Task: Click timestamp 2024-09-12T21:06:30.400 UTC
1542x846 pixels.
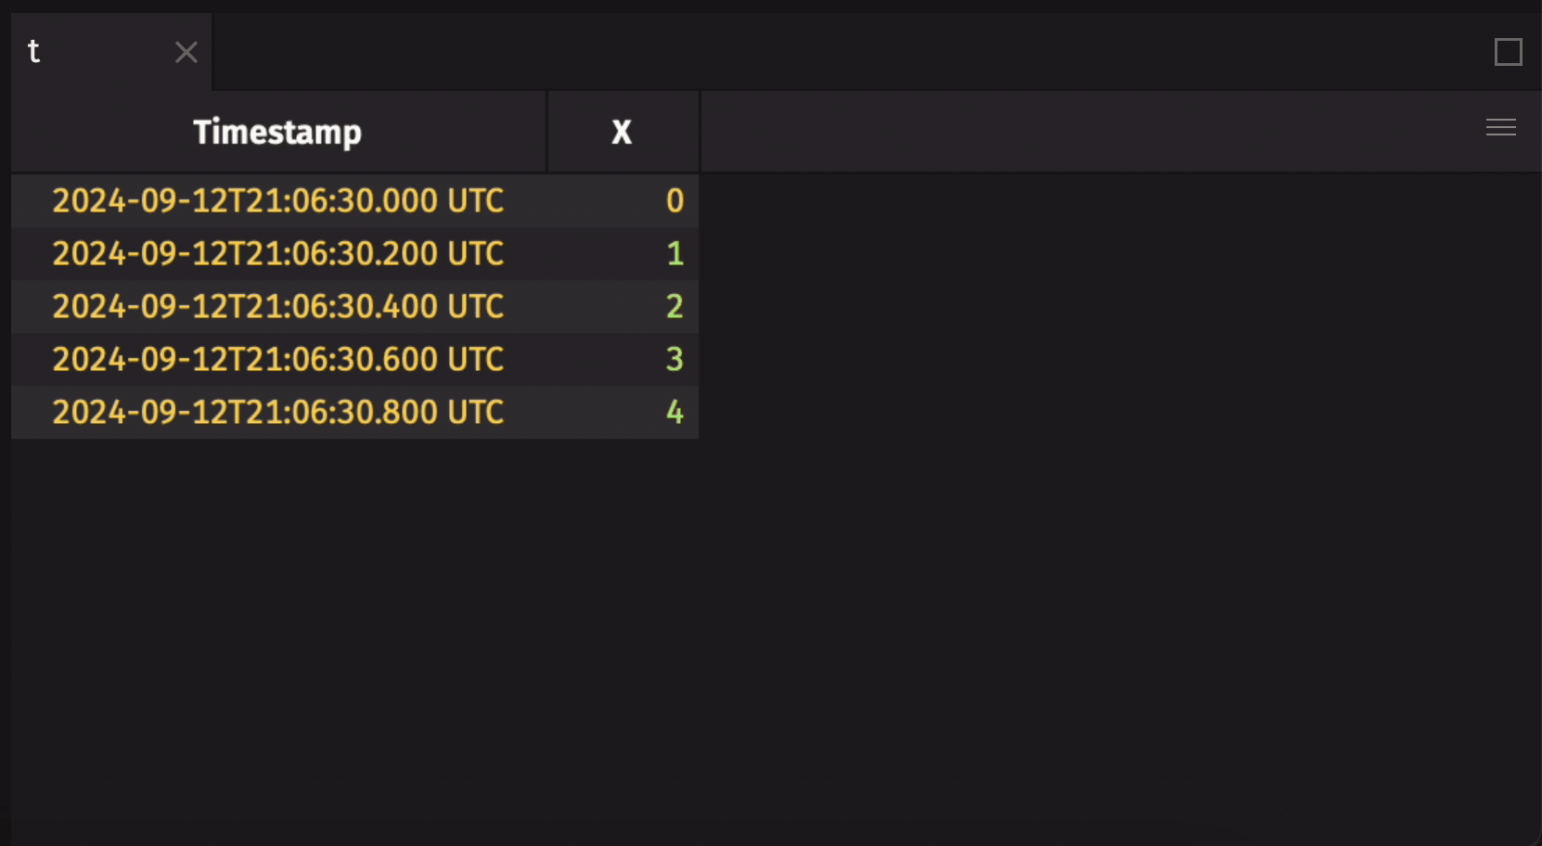Action: pos(277,306)
